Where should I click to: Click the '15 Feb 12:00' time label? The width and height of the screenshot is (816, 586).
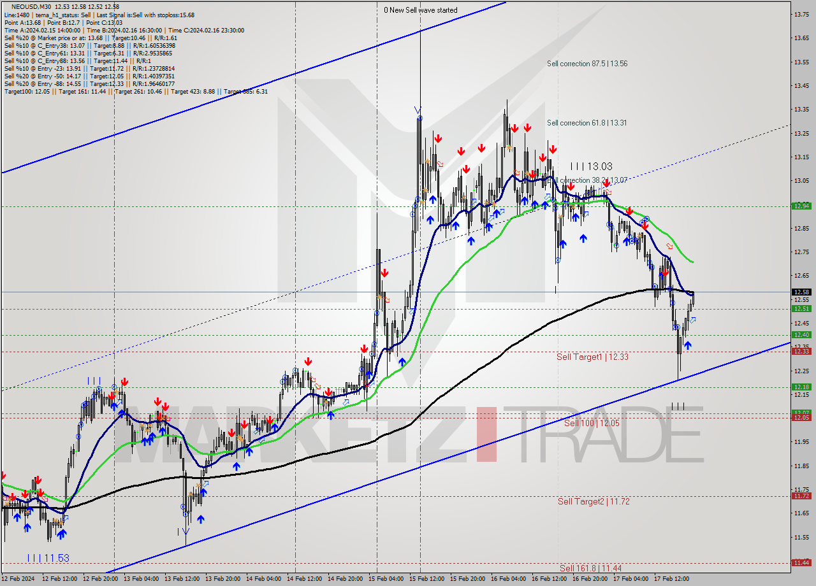coord(426,579)
